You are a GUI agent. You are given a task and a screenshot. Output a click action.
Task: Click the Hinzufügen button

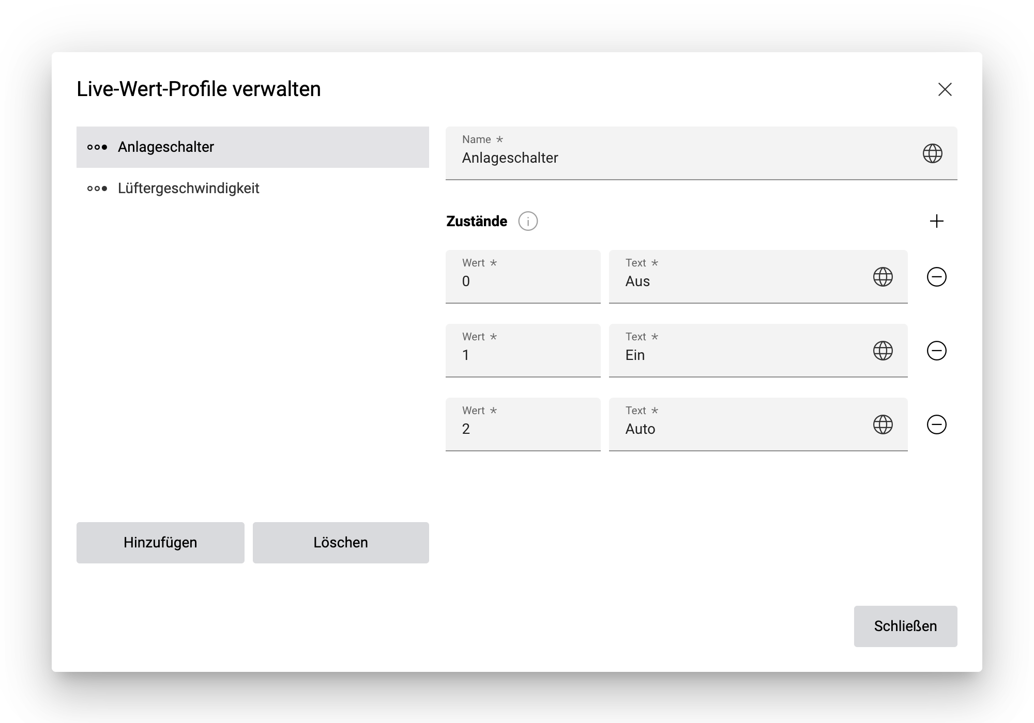point(160,542)
